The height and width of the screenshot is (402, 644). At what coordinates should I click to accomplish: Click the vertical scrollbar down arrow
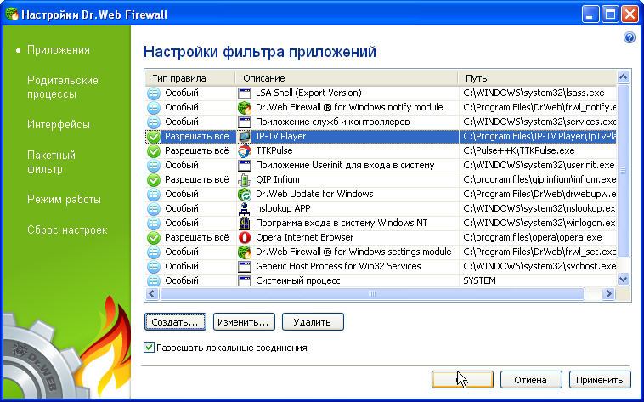[623, 280]
